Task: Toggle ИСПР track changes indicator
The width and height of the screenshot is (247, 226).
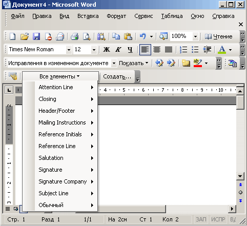Action: tap(218, 219)
